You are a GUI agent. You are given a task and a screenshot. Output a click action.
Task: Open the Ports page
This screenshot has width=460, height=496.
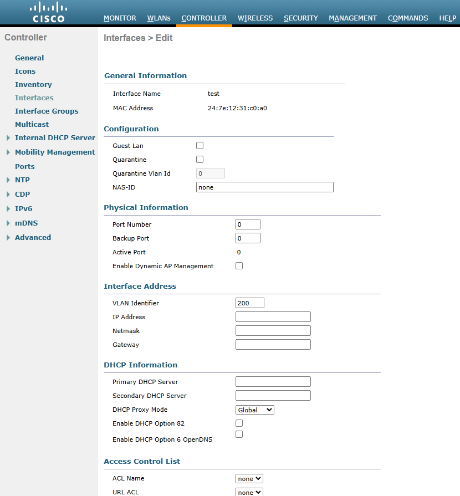pos(24,166)
